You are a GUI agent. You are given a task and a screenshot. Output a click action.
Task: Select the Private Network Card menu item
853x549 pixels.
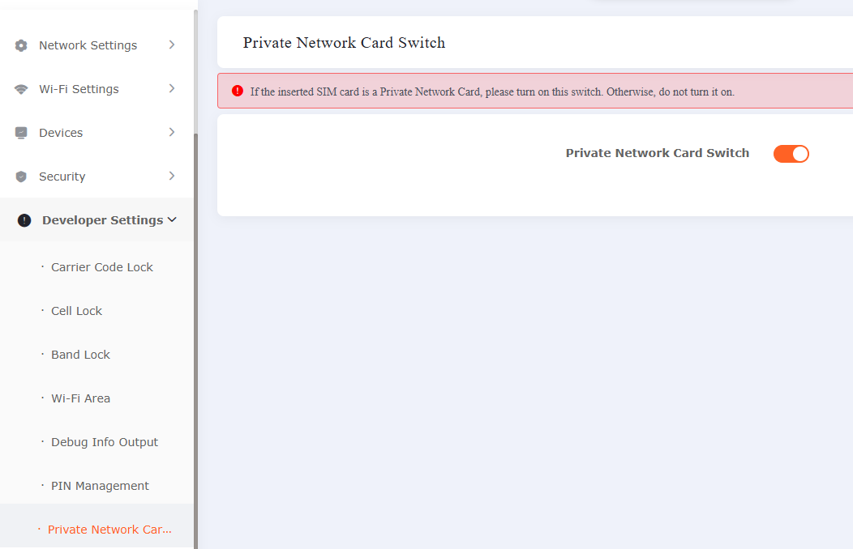tap(109, 530)
